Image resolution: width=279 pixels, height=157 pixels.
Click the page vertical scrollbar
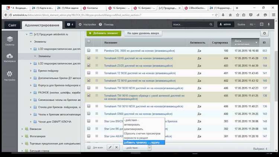click(x=276, y=76)
